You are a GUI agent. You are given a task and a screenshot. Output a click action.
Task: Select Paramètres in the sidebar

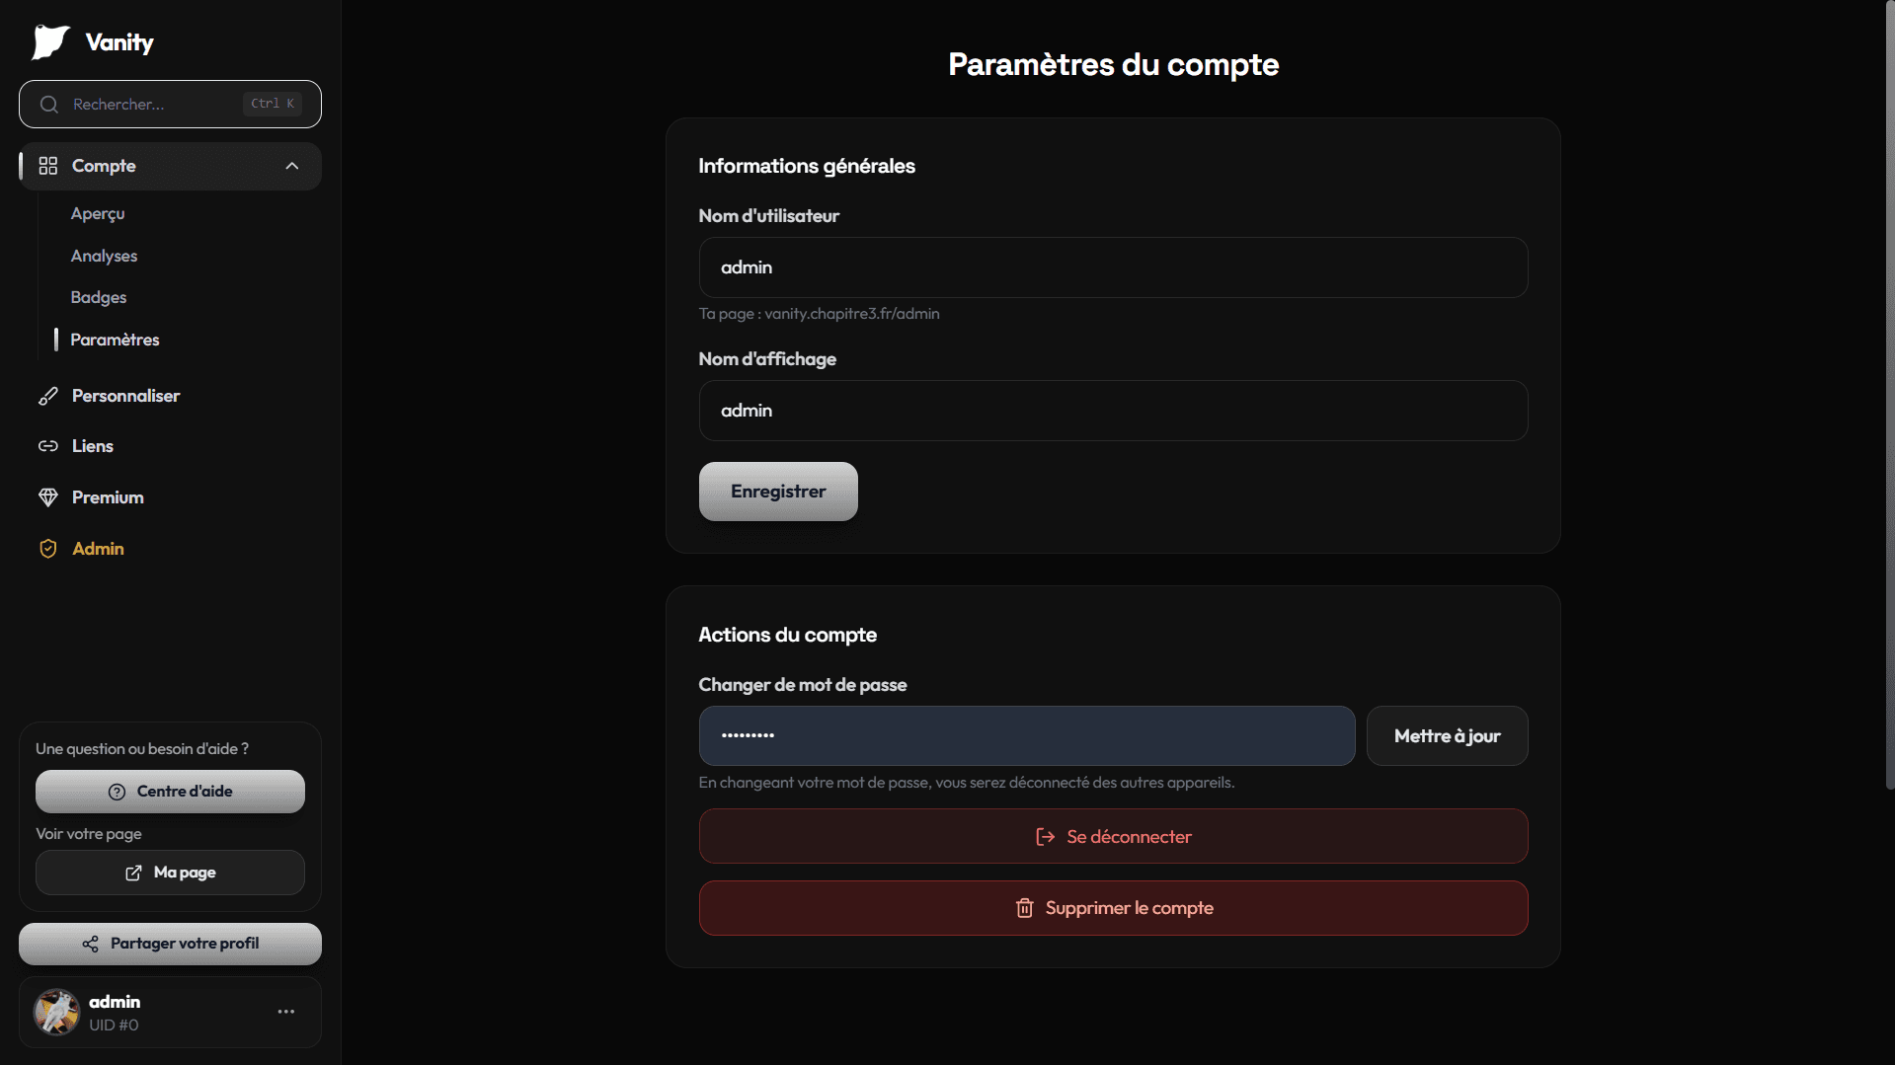[x=115, y=340]
